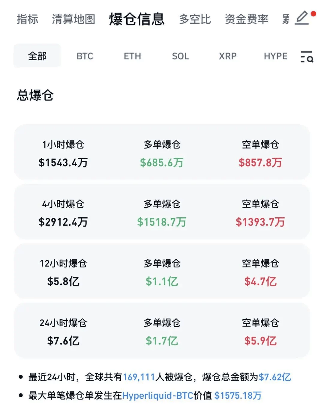The width and height of the screenshot is (324, 405).
Task: Open the coin search list icon
Action: [307, 57]
